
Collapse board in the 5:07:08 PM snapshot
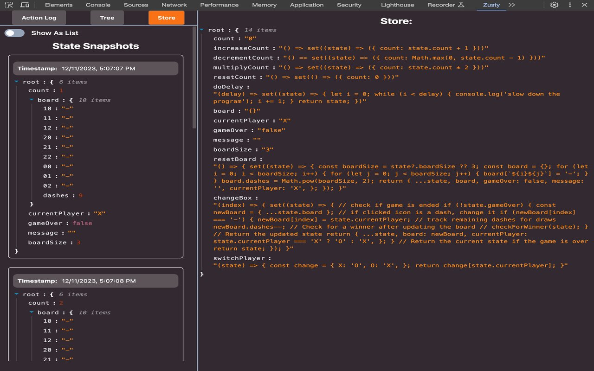click(32, 312)
